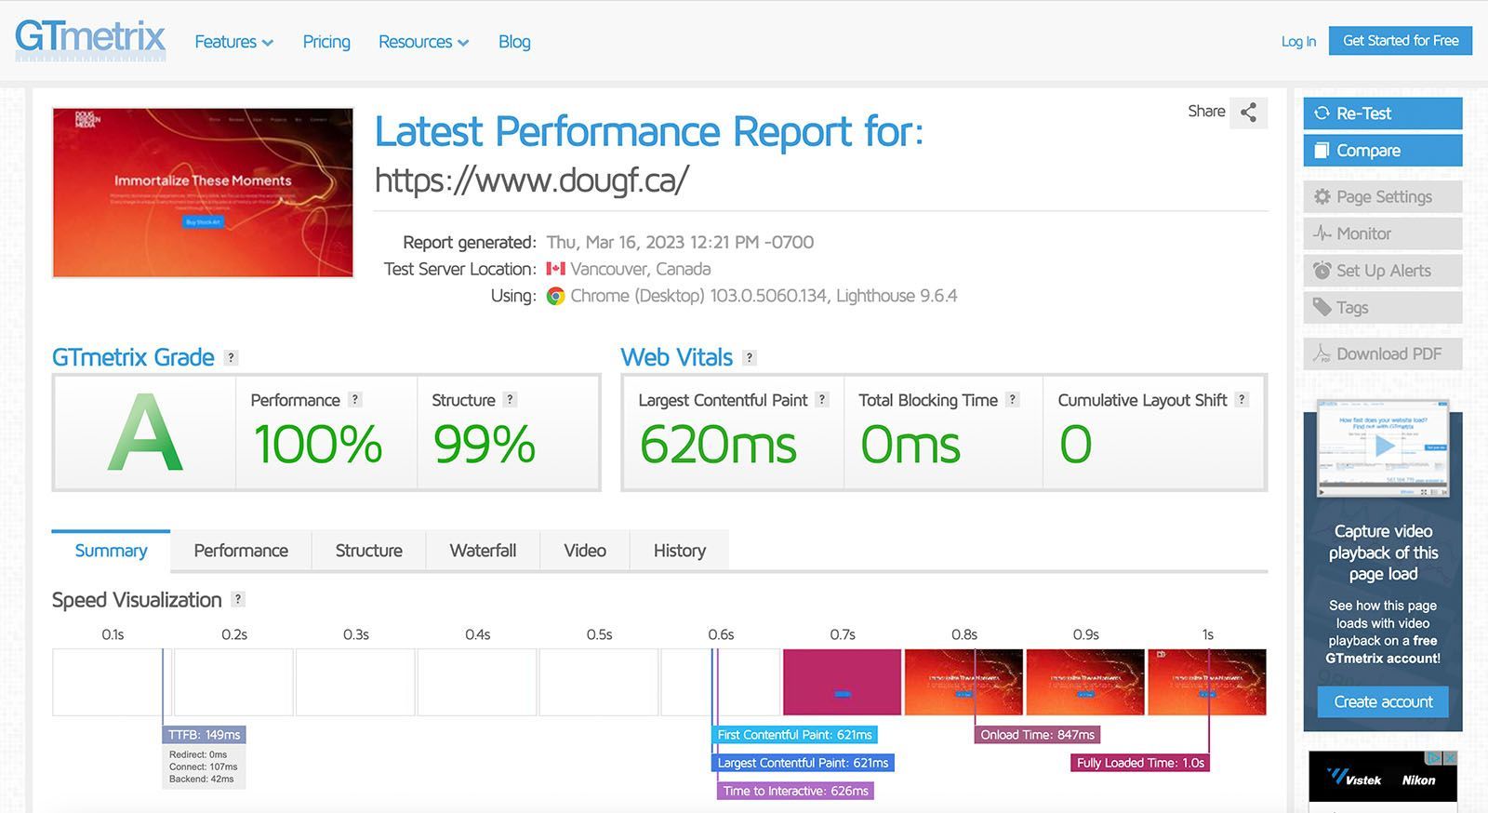Screen dimensions: 1488x813
Task: Expand the Resources dropdown menu
Action: [x=423, y=42]
